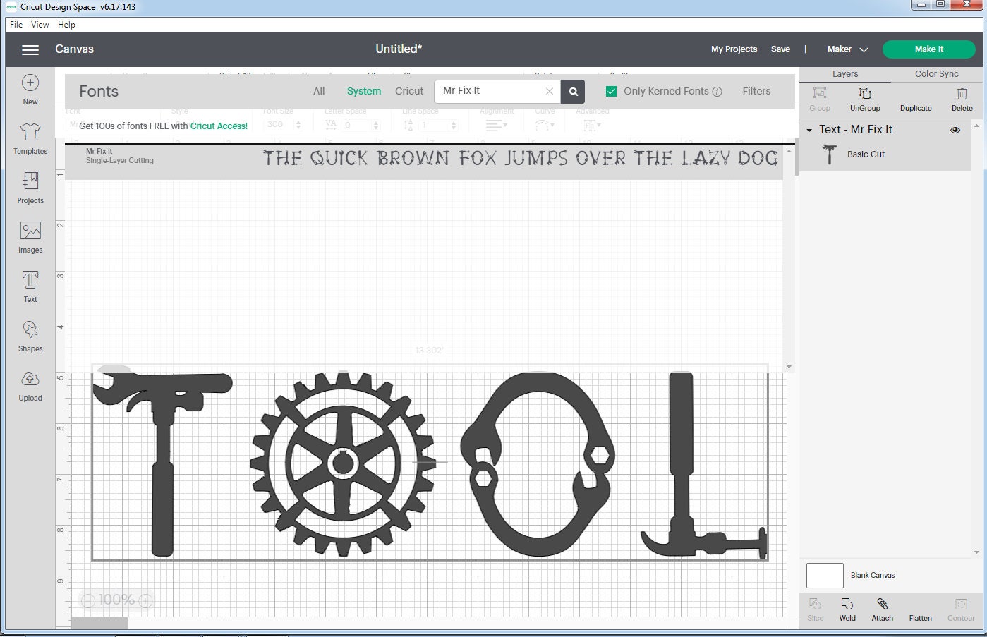Follow the Cricut Access! link

(219, 126)
